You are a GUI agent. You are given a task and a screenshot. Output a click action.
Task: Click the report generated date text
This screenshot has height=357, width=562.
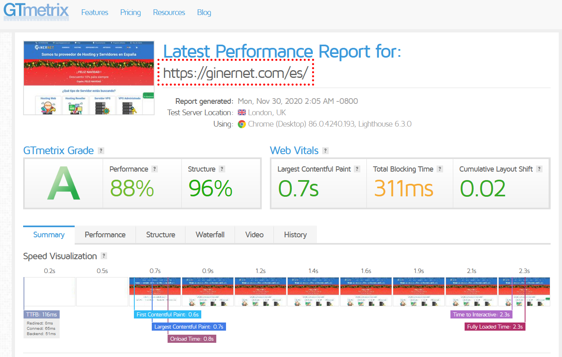coord(298,101)
